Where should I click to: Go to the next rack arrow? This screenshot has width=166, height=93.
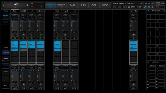28,5
